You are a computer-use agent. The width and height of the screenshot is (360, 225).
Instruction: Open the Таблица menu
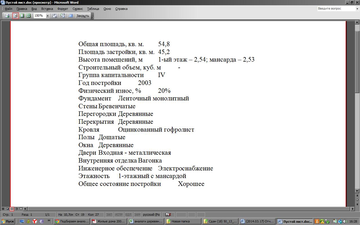tap(93, 9)
